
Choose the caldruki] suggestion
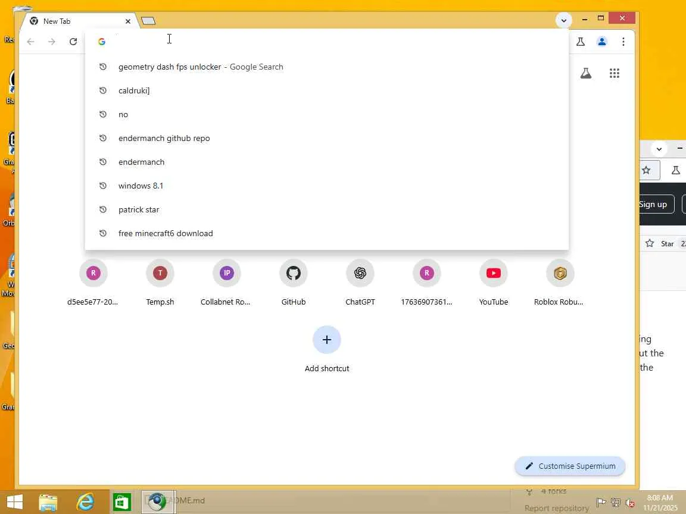(327, 90)
